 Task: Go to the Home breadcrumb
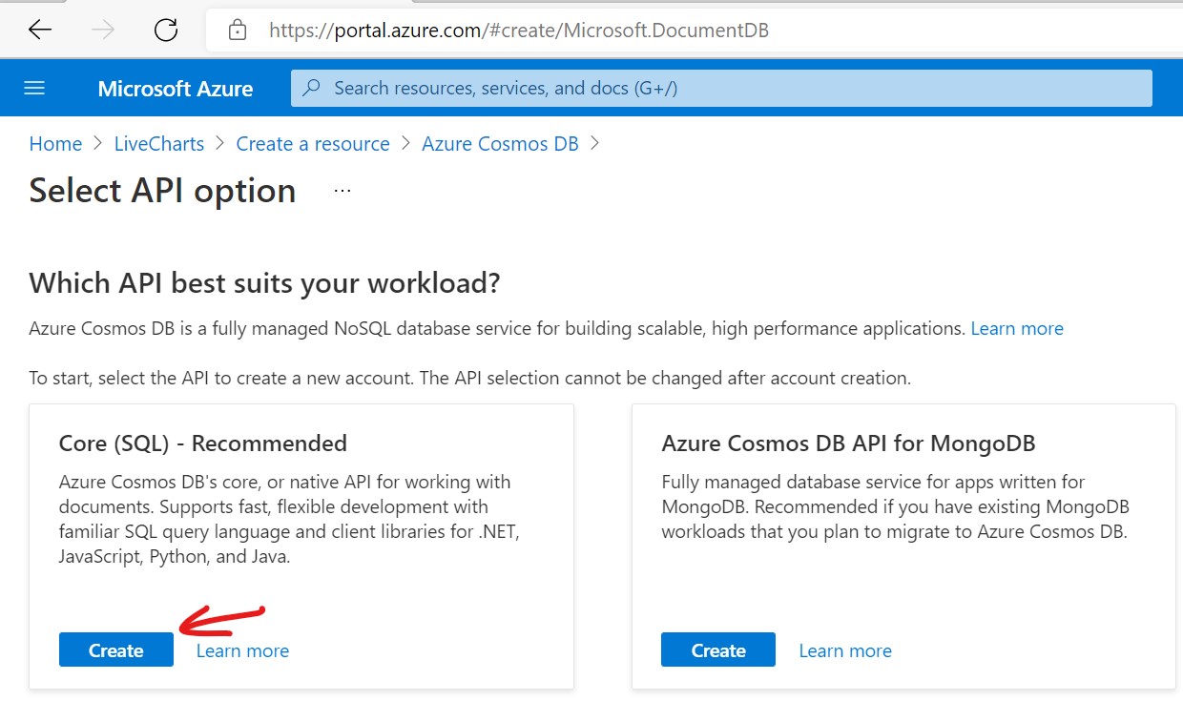click(x=55, y=144)
